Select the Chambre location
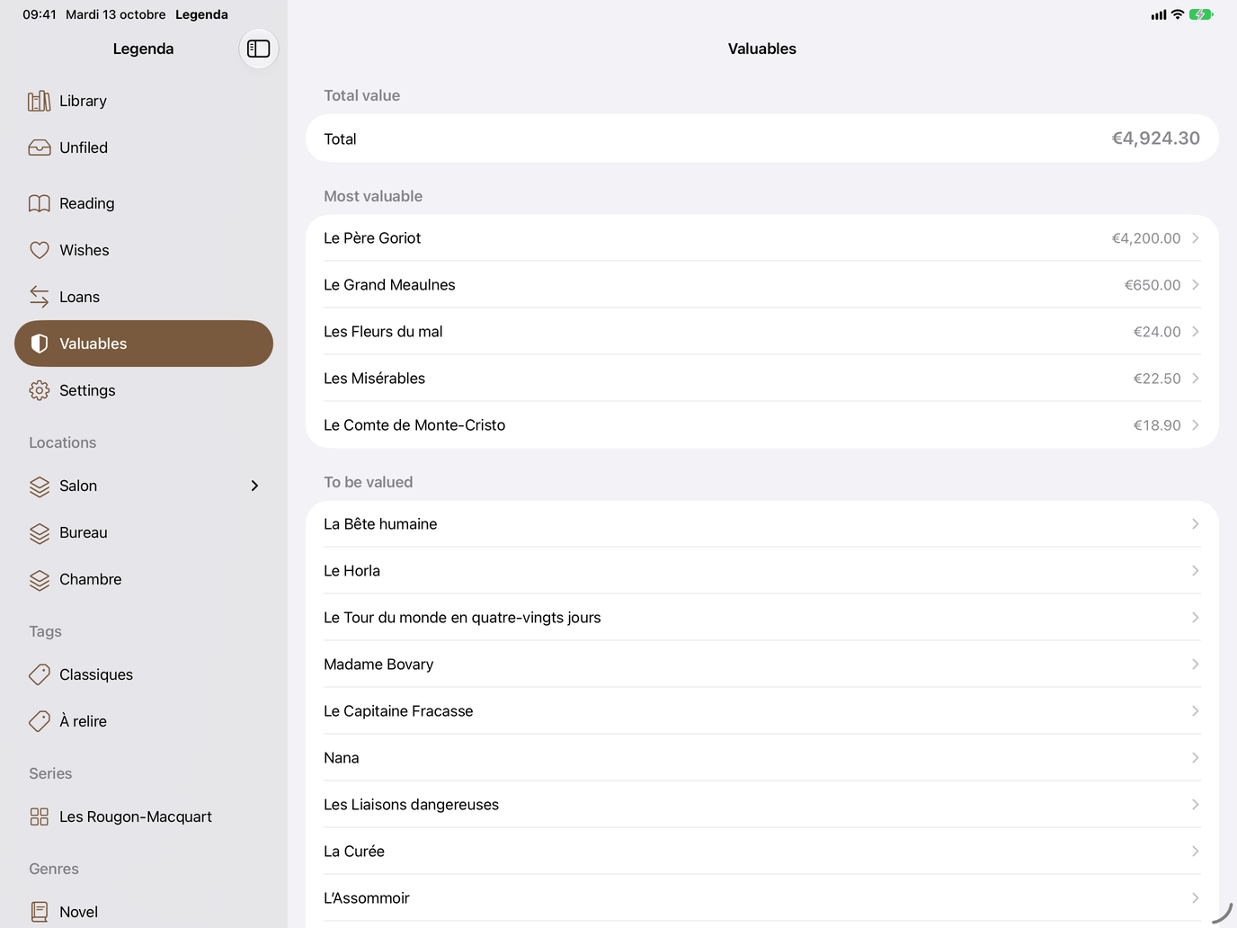 tap(144, 579)
